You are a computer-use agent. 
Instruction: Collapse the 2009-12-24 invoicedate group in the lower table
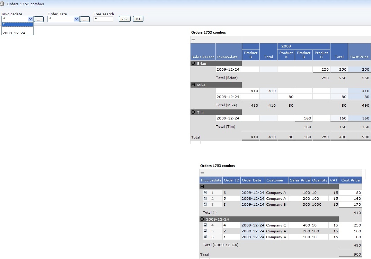[x=202, y=219]
